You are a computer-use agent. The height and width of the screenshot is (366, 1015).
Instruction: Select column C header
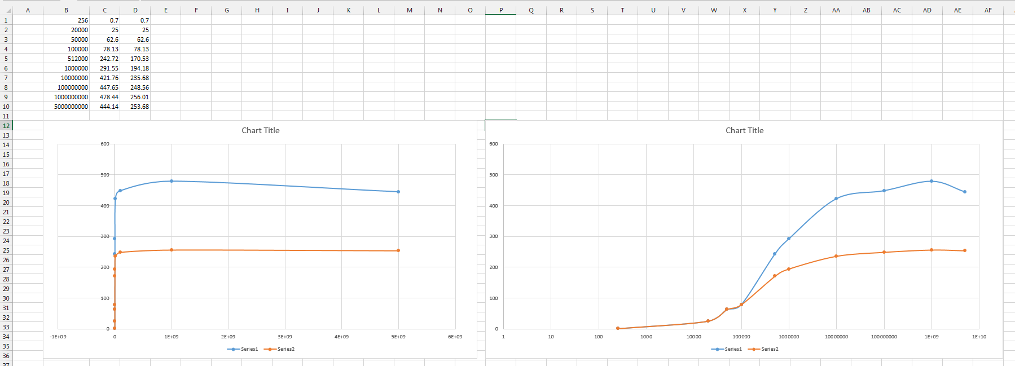[105, 10]
